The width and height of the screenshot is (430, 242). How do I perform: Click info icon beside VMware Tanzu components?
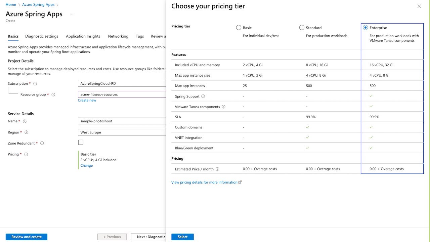coord(224,107)
